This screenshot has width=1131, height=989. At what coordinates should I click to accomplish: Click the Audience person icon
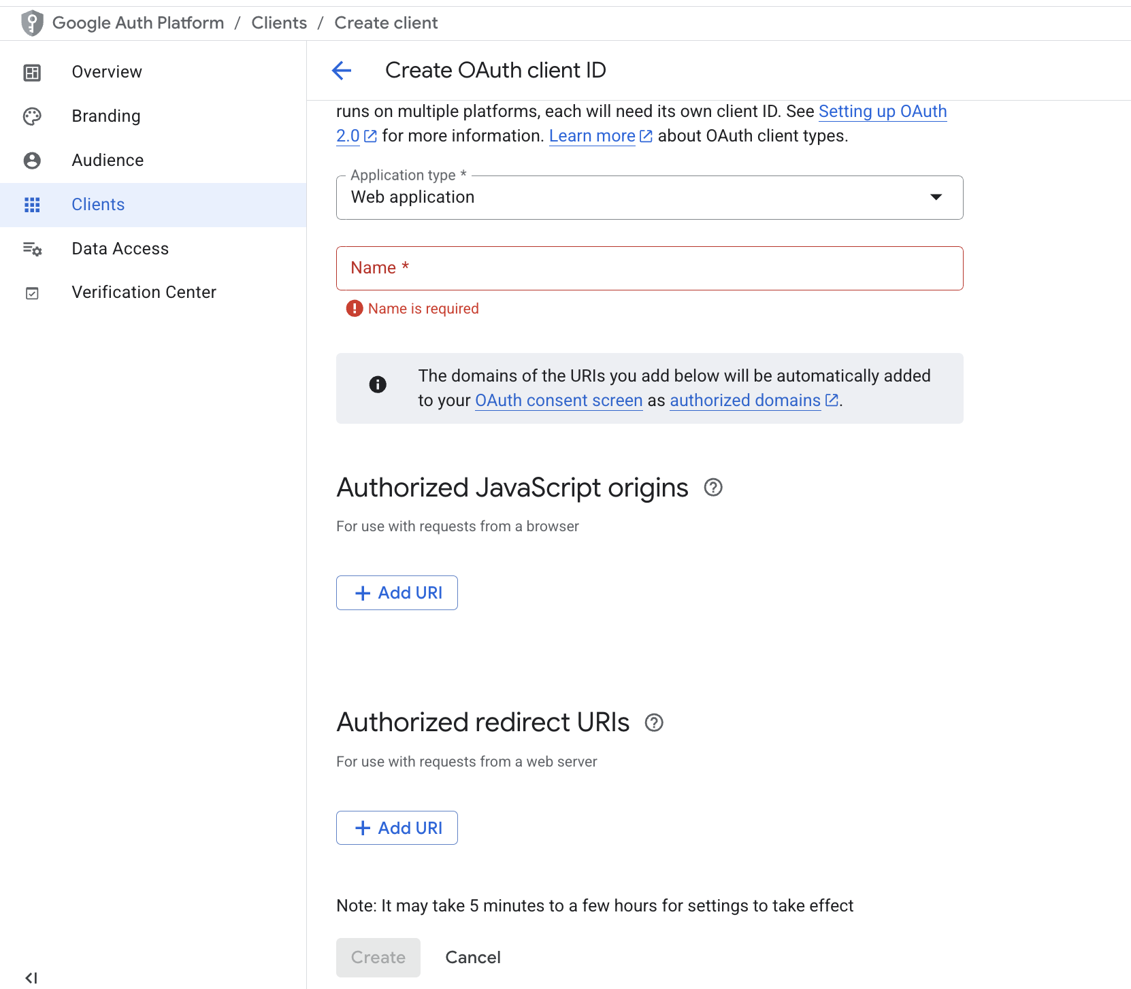(x=32, y=161)
